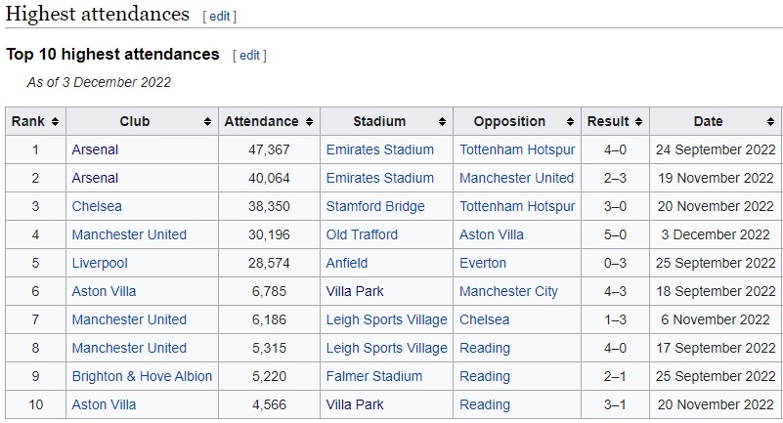
Task: Open Emirates Stadium link in first row
Action: point(380,149)
